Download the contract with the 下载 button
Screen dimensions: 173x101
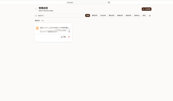(x=63, y=37)
